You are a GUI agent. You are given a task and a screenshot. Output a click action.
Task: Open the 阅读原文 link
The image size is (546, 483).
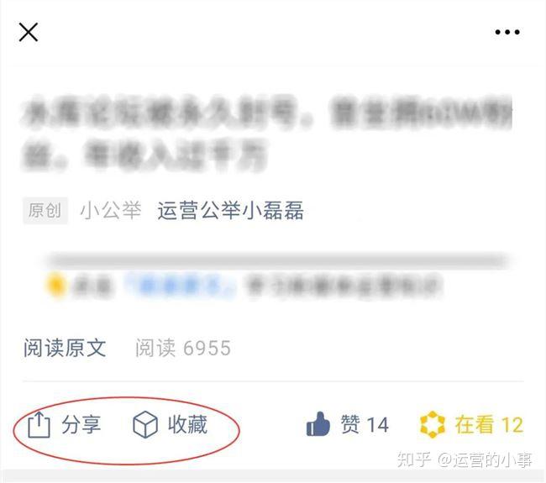click(x=65, y=348)
